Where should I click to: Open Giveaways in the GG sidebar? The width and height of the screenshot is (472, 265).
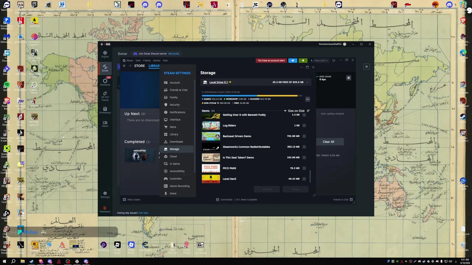105,110
